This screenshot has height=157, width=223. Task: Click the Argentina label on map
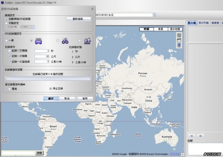[49, 147]
